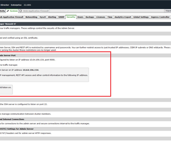Switch to the Backups sub-tab
This screenshot has width=171, height=142.
pyautogui.click(x=90, y=17)
